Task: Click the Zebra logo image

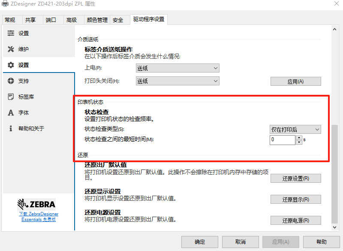Action: pyautogui.click(x=36, y=203)
